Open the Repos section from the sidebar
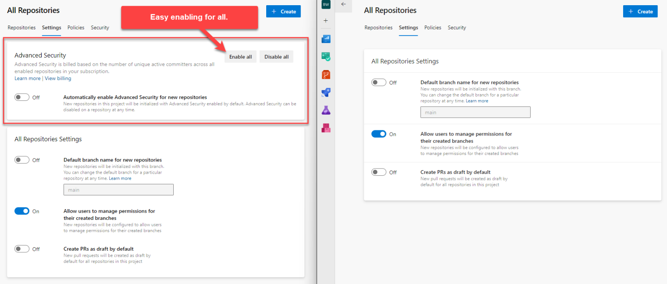 coord(326,74)
